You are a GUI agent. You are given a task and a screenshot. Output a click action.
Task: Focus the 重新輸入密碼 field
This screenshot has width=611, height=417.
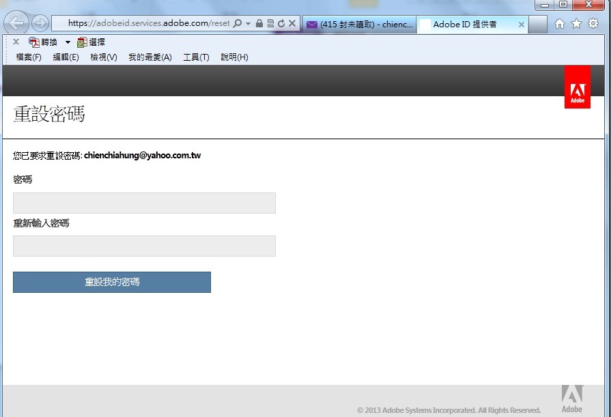tap(144, 246)
